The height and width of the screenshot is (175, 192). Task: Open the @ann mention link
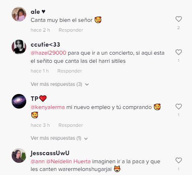38,161
